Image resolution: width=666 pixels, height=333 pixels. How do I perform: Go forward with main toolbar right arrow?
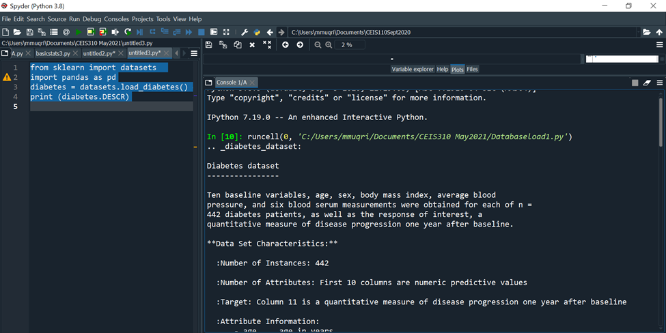click(x=281, y=32)
